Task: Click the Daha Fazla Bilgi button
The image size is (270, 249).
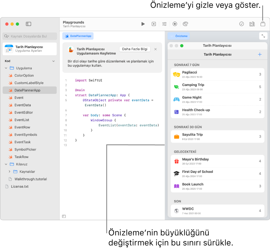Action: point(135,49)
